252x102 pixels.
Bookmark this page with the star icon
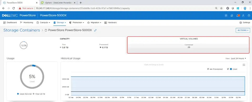pyautogui.click(x=221, y=8)
